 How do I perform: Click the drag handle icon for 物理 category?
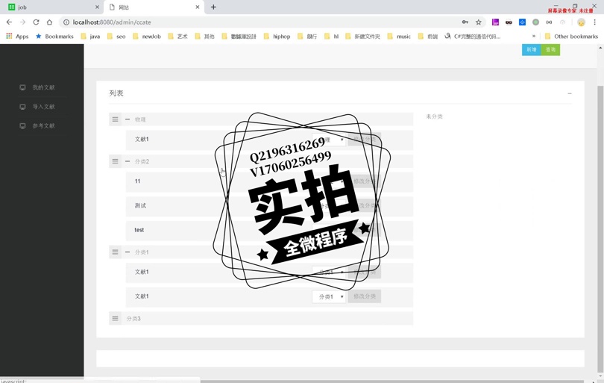(115, 119)
